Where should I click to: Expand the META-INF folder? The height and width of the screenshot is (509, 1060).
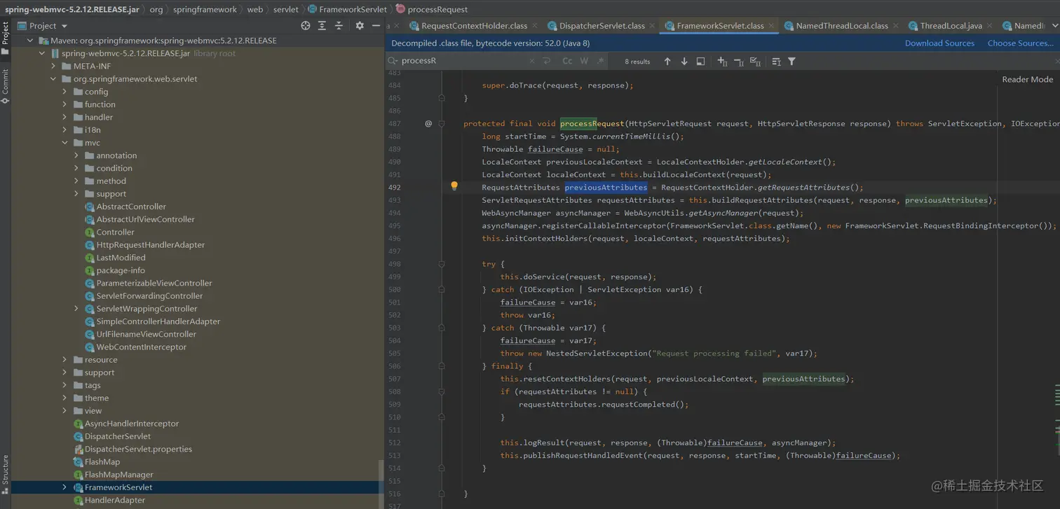[x=54, y=66]
